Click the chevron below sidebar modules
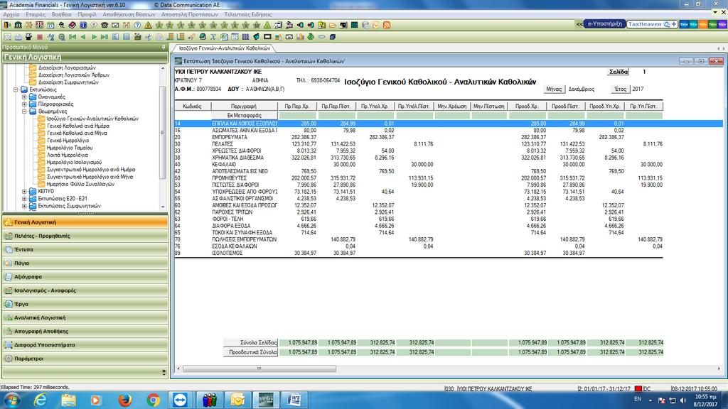Viewport: 728px width, 409px height. (x=164, y=372)
